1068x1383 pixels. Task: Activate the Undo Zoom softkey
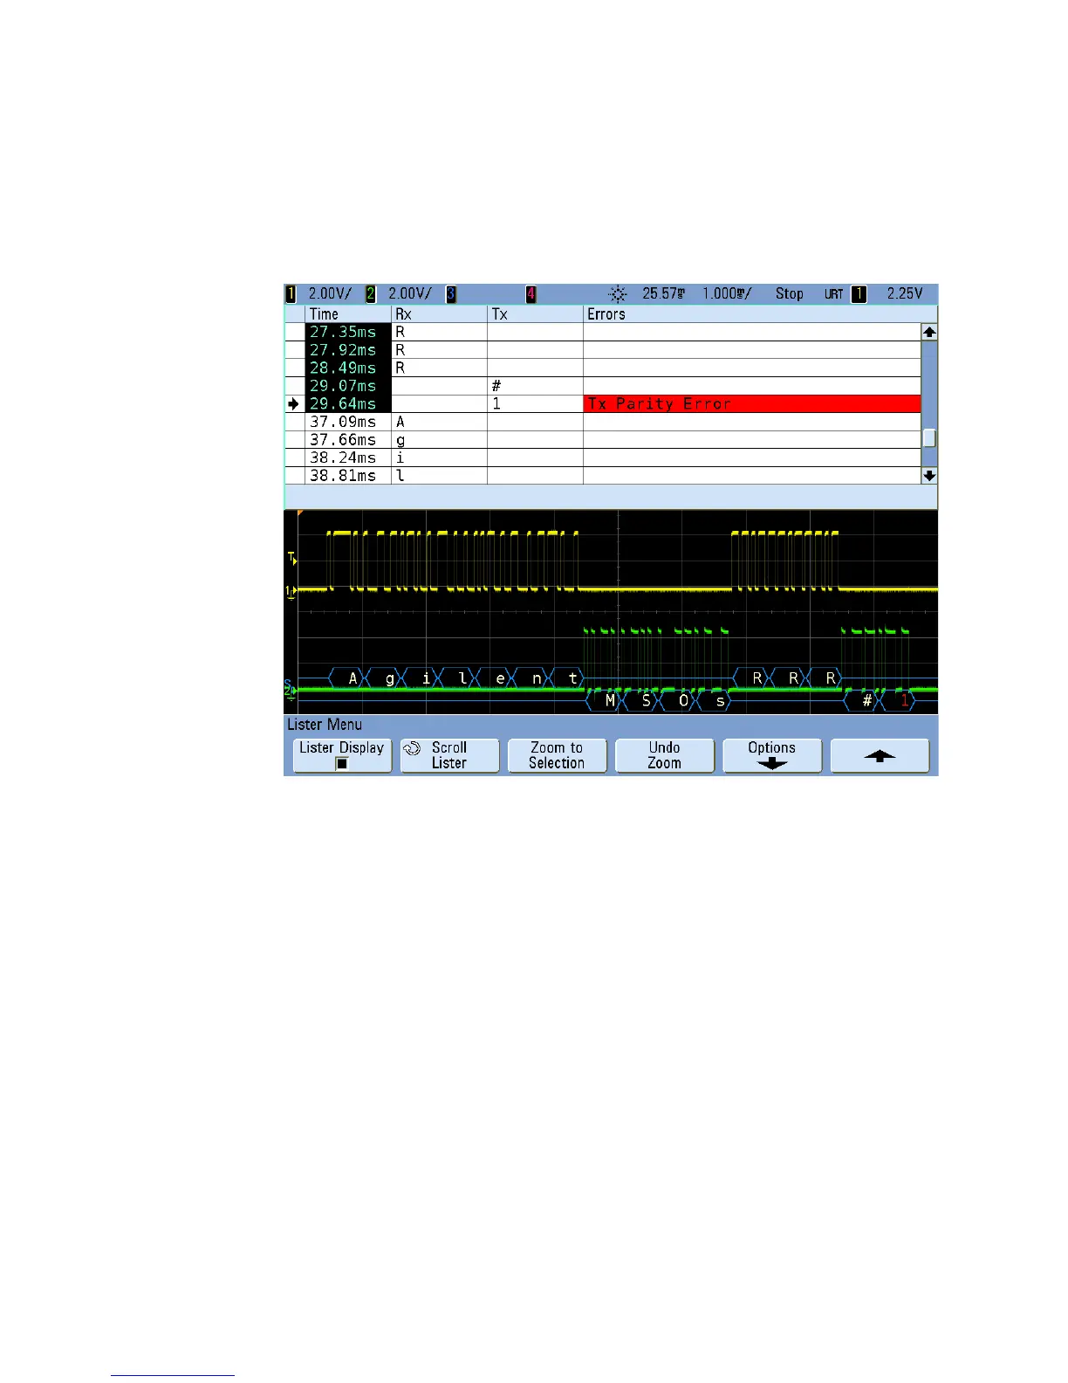click(664, 755)
